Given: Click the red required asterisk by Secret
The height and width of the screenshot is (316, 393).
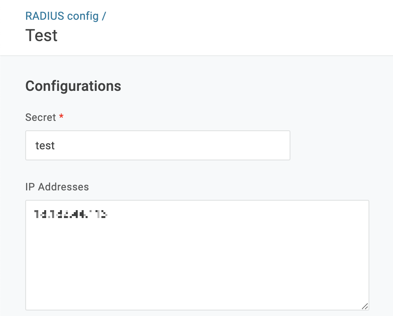Looking at the screenshot, I should pos(61,117).
